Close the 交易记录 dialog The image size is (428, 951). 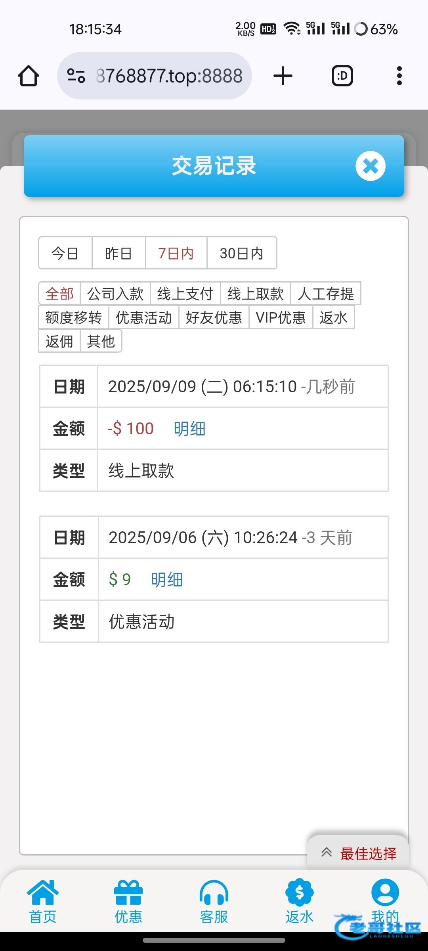[x=371, y=166]
